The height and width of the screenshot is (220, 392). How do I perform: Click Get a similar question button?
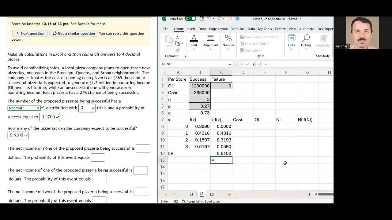click(73, 33)
